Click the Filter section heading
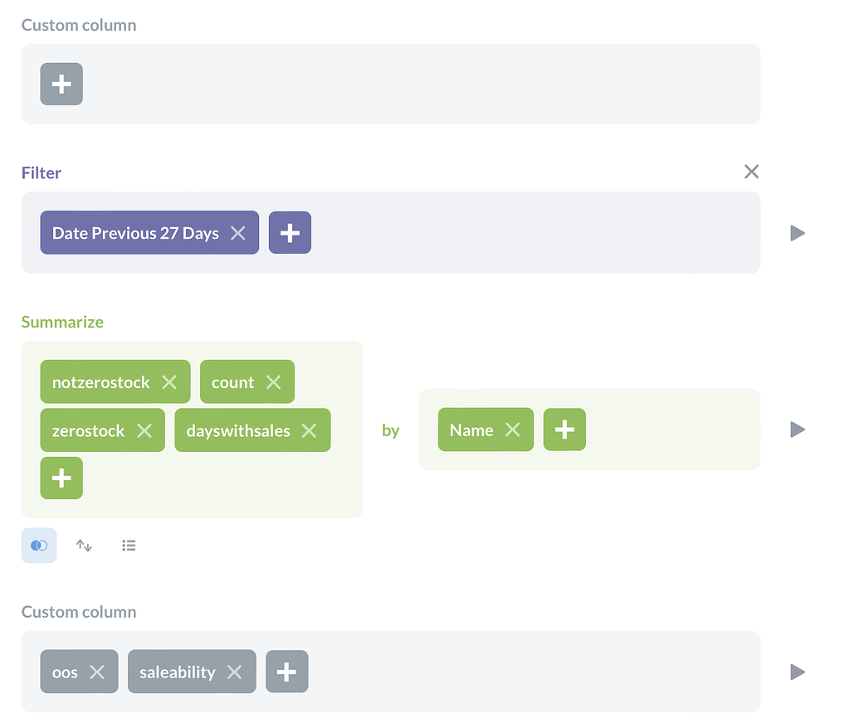The width and height of the screenshot is (850, 728). (41, 172)
